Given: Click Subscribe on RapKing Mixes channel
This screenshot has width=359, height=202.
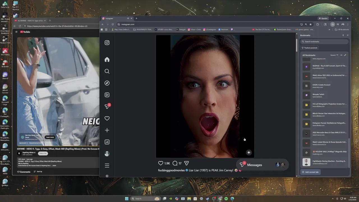Looking at the screenshot, I should (x=43, y=153).
